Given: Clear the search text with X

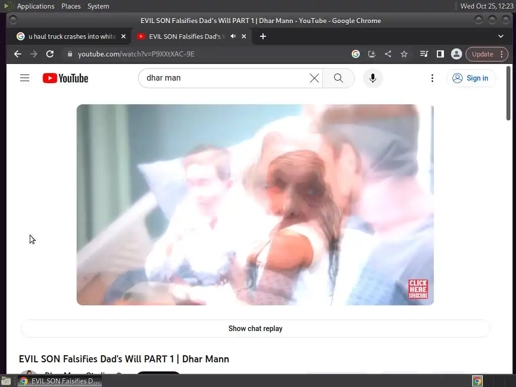Looking at the screenshot, I should click(x=314, y=78).
